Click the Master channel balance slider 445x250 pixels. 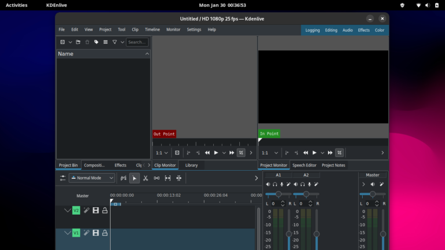click(x=372, y=194)
